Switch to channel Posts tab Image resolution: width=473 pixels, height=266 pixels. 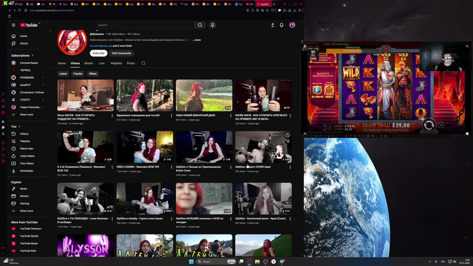click(x=131, y=63)
